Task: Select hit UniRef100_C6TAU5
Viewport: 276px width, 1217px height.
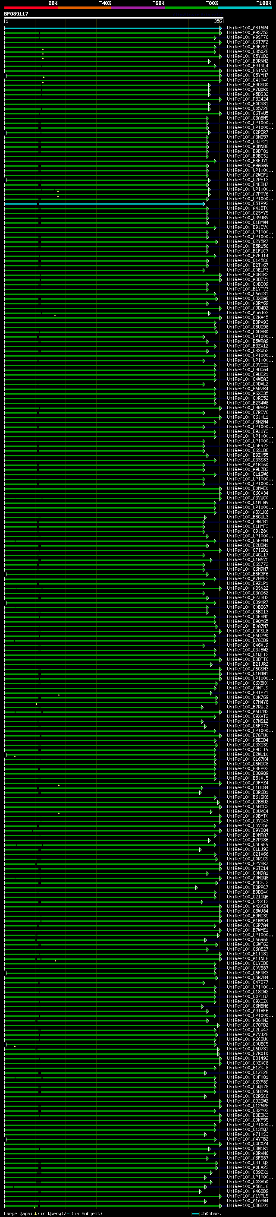Action: coord(248,114)
